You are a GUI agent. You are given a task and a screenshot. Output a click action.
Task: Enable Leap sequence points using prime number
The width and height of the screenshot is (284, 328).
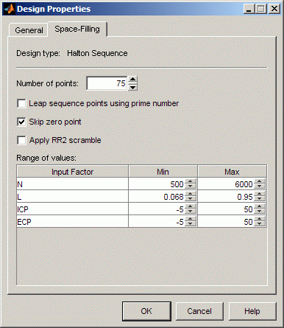pos(21,103)
